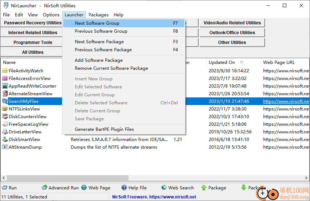The height and width of the screenshot is (201, 310).
Task: Open the Options menu
Action: pyautogui.click(x=51, y=15)
